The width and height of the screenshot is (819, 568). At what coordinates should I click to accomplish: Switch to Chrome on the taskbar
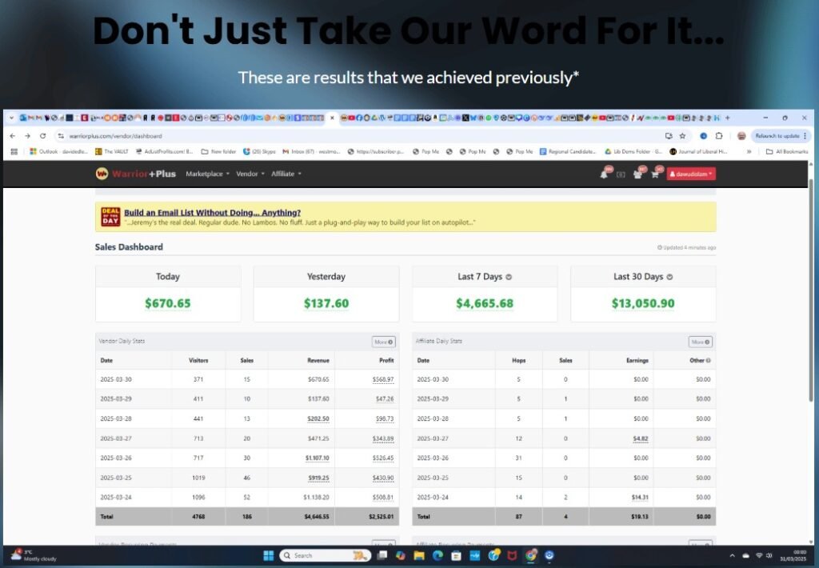point(531,555)
